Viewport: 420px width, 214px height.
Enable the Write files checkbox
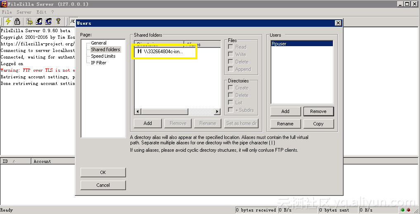230,54
